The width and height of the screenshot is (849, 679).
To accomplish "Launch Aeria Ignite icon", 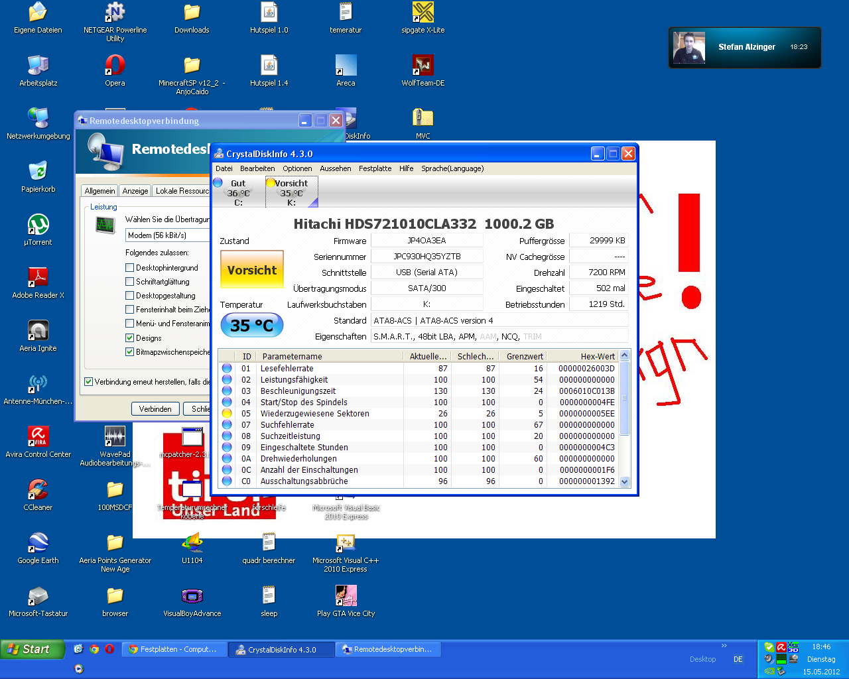I will pyautogui.click(x=38, y=336).
